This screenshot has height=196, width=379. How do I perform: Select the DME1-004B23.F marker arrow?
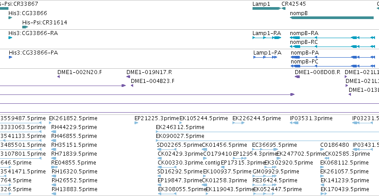click(132, 86)
